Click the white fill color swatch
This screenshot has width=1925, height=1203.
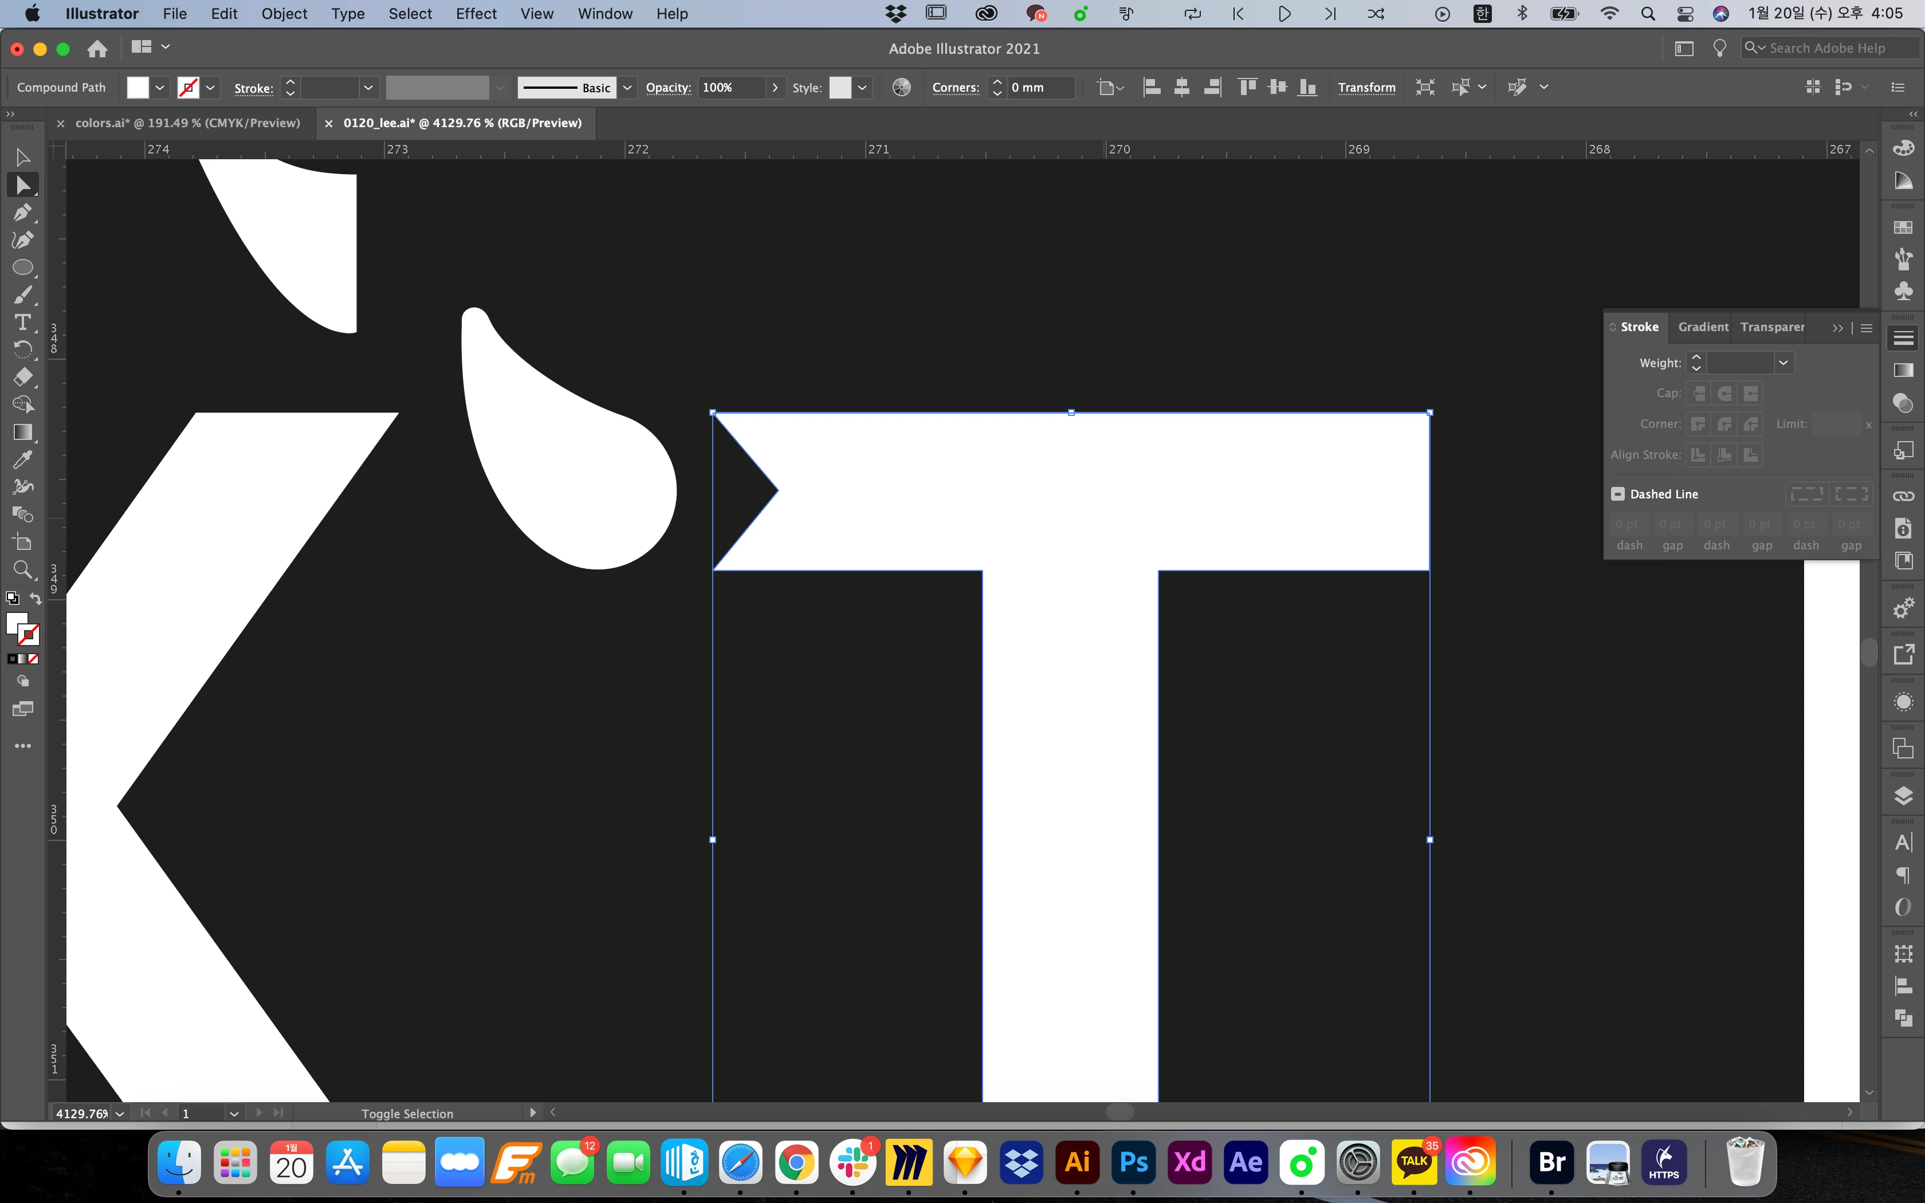click(137, 88)
